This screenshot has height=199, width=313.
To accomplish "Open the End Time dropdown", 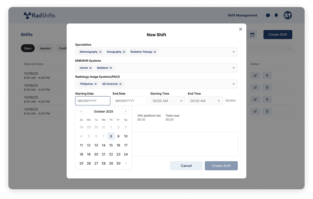I will (x=205, y=101).
